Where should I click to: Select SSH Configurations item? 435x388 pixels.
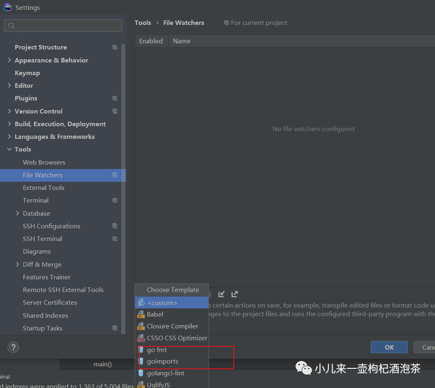point(51,226)
